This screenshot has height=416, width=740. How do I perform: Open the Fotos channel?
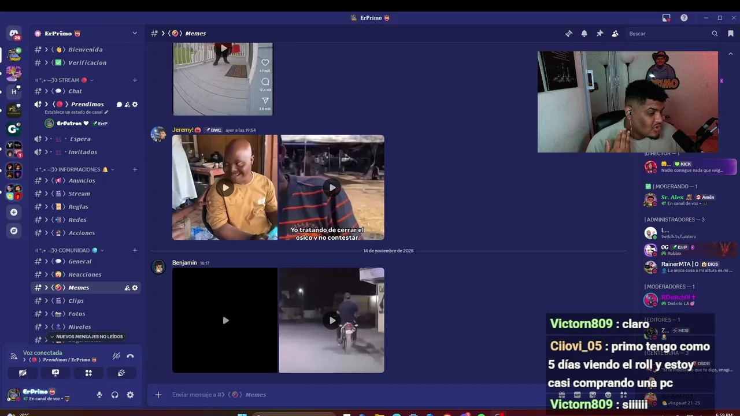click(x=86, y=314)
